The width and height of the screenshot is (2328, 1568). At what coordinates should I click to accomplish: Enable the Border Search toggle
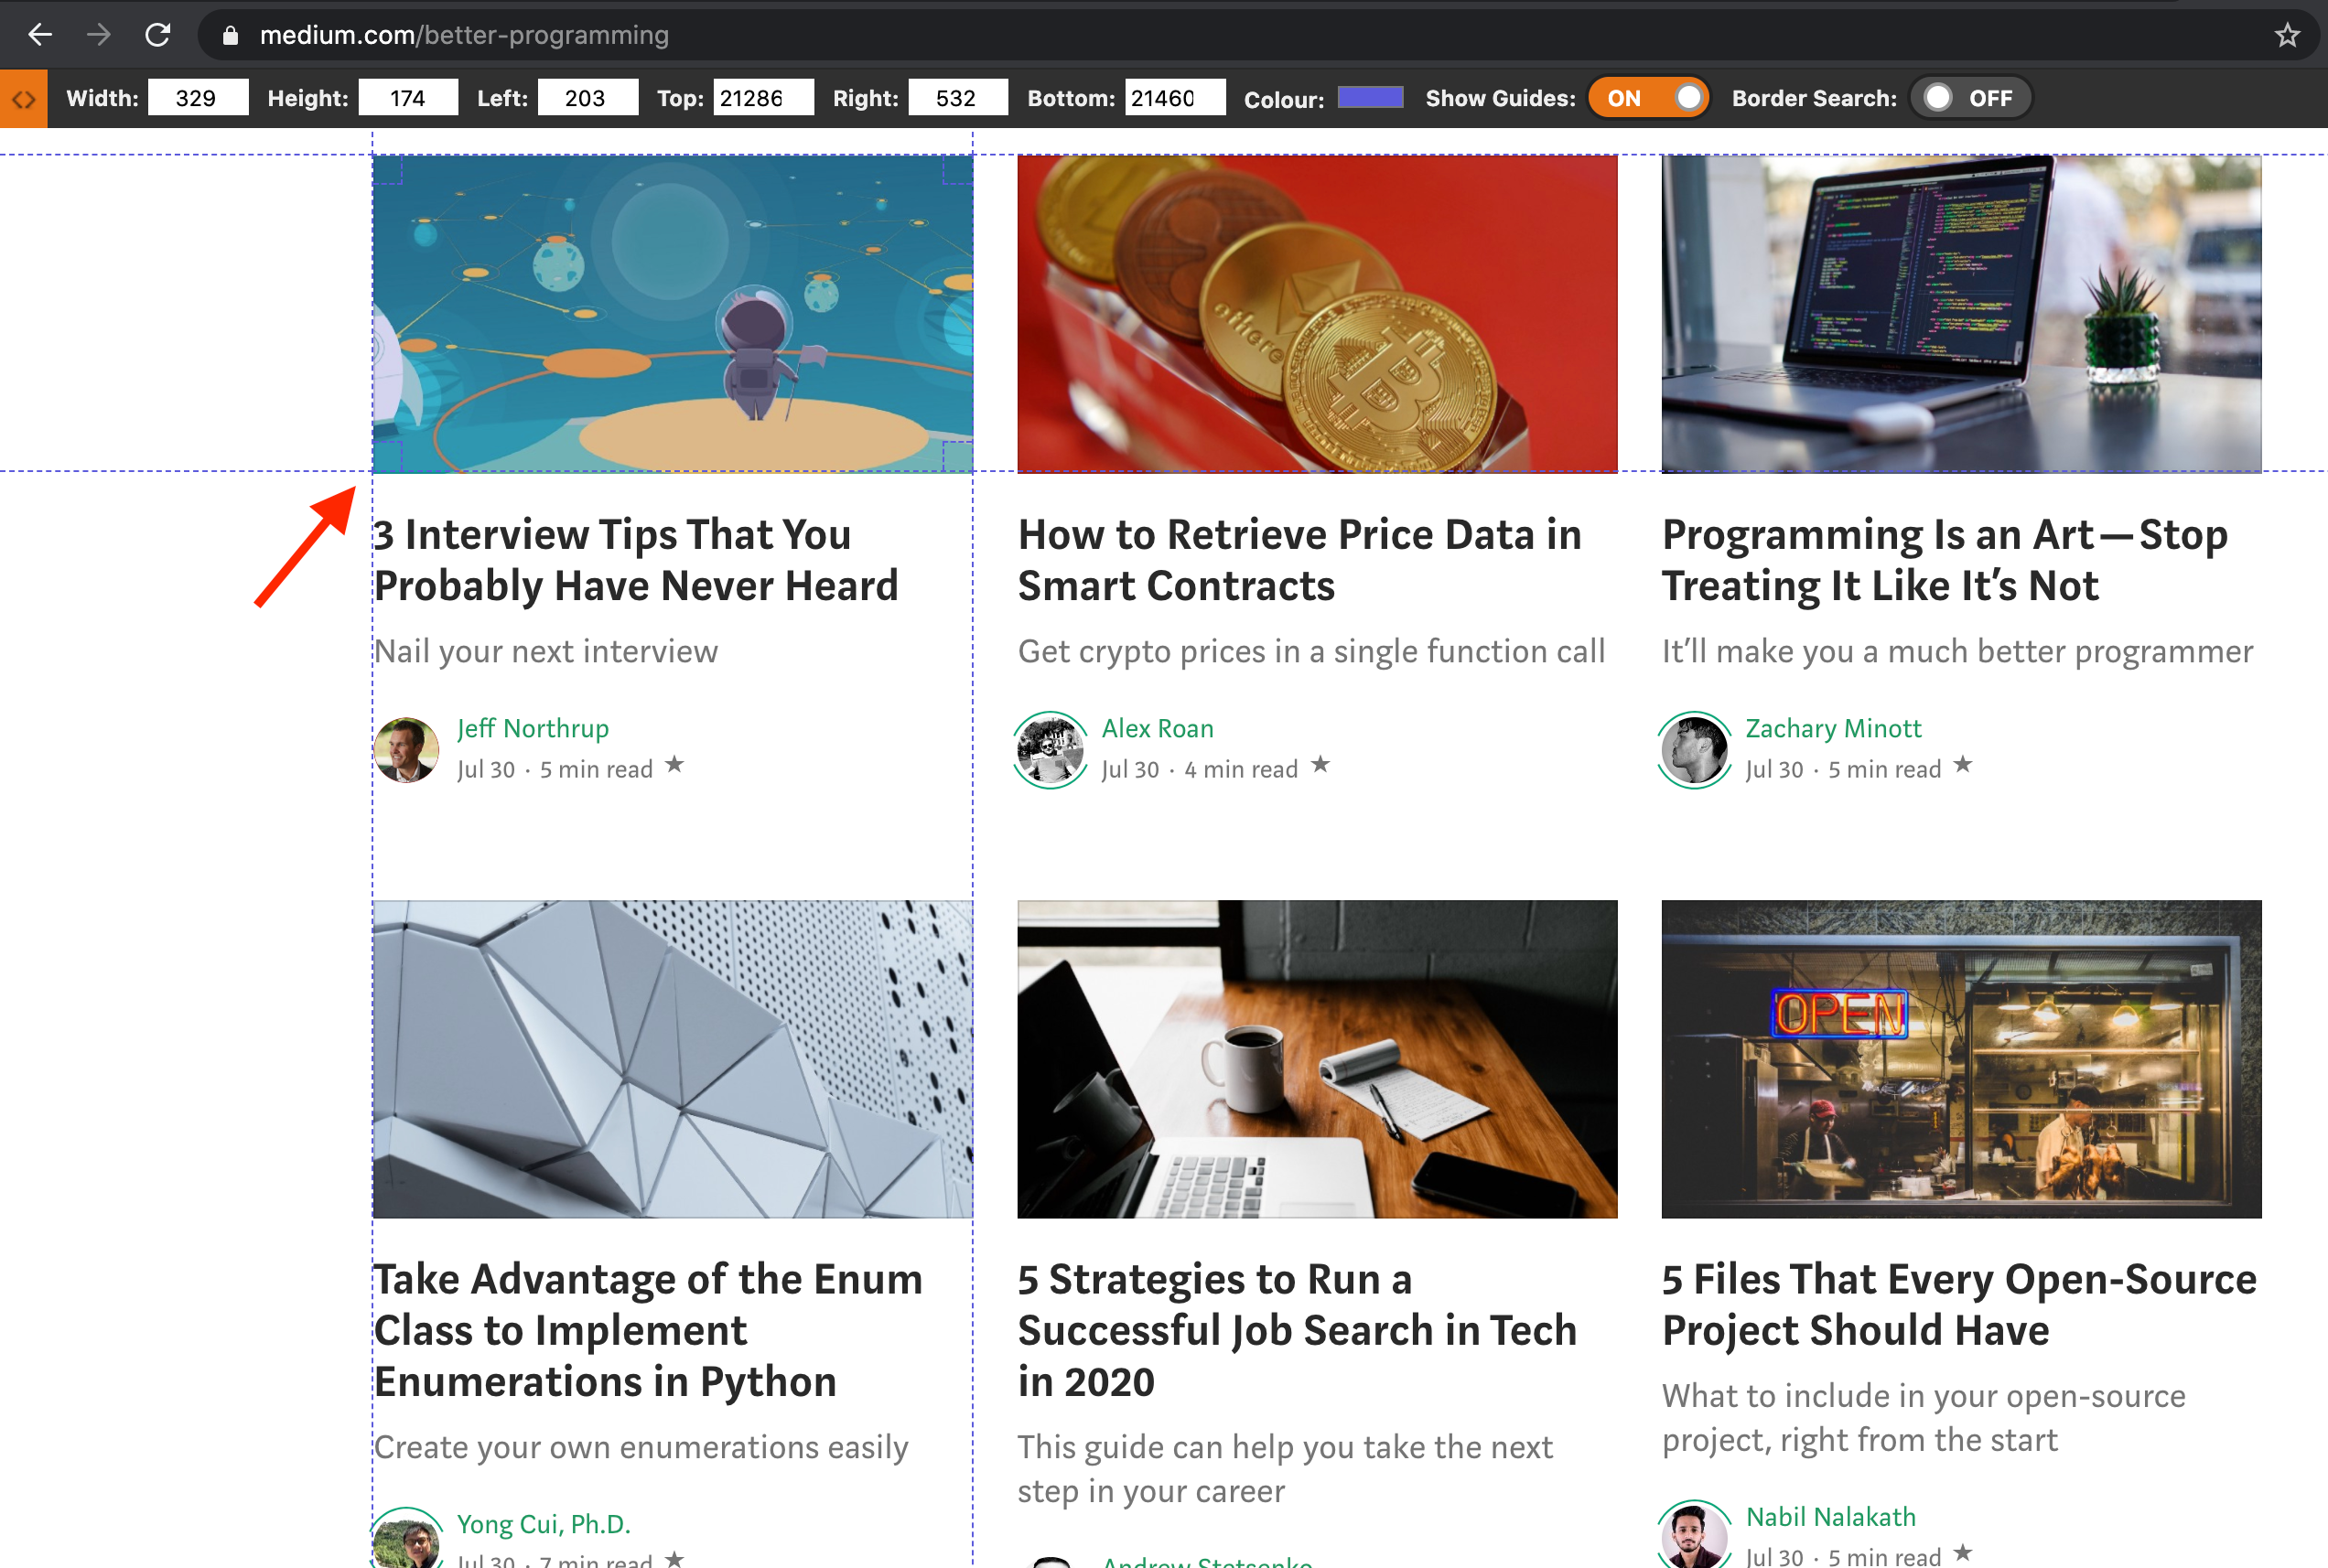[x=1970, y=98]
